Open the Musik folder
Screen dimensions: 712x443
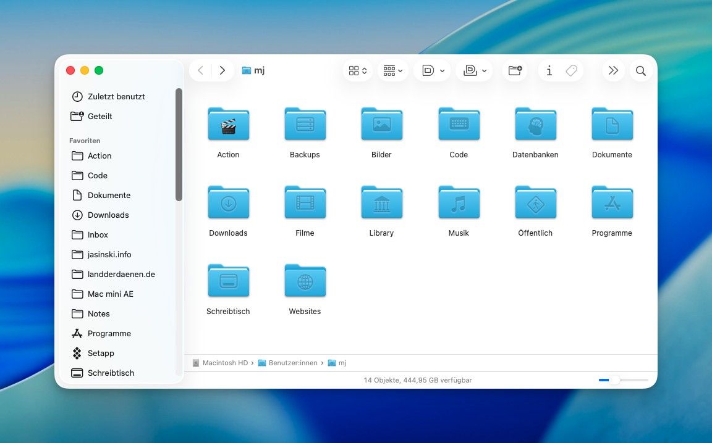pyautogui.click(x=458, y=202)
